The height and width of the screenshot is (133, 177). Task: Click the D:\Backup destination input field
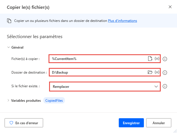tap(97, 72)
